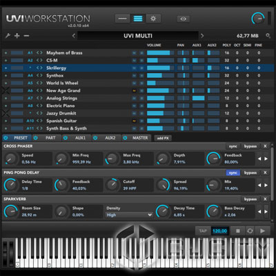
Task: Switch to the AUX1 tab
Action: click(80, 138)
